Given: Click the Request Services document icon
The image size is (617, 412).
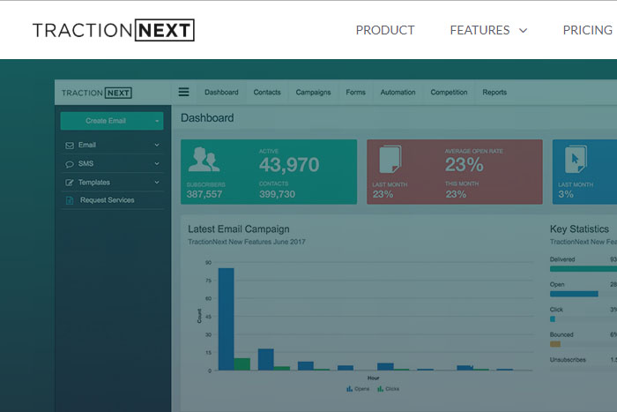Looking at the screenshot, I should (x=70, y=201).
